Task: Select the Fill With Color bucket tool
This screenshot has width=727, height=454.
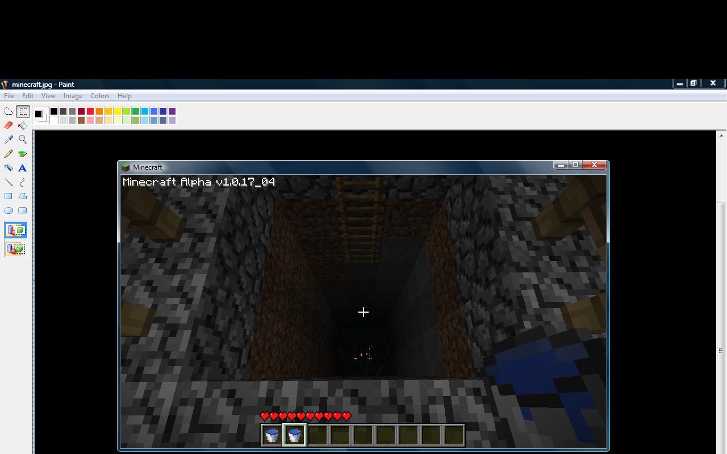Action: coord(23,125)
